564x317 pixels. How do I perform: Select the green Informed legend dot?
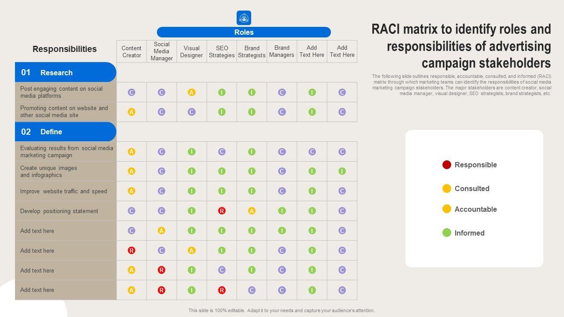447,233
